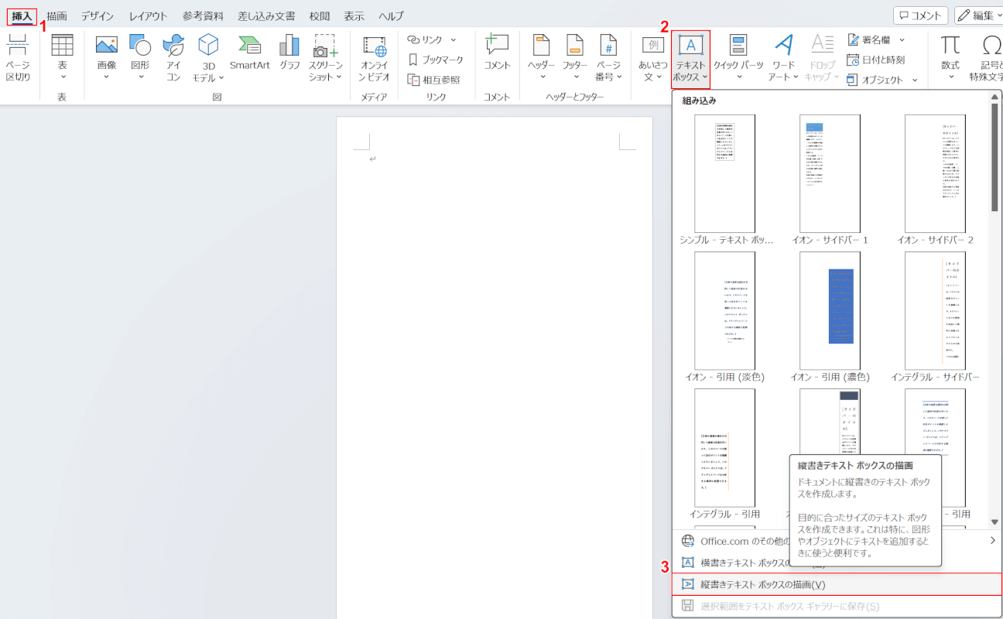Open the Header (ヘッダー) menu
Screen dimensions: 1003x619
pyautogui.click(x=542, y=58)
